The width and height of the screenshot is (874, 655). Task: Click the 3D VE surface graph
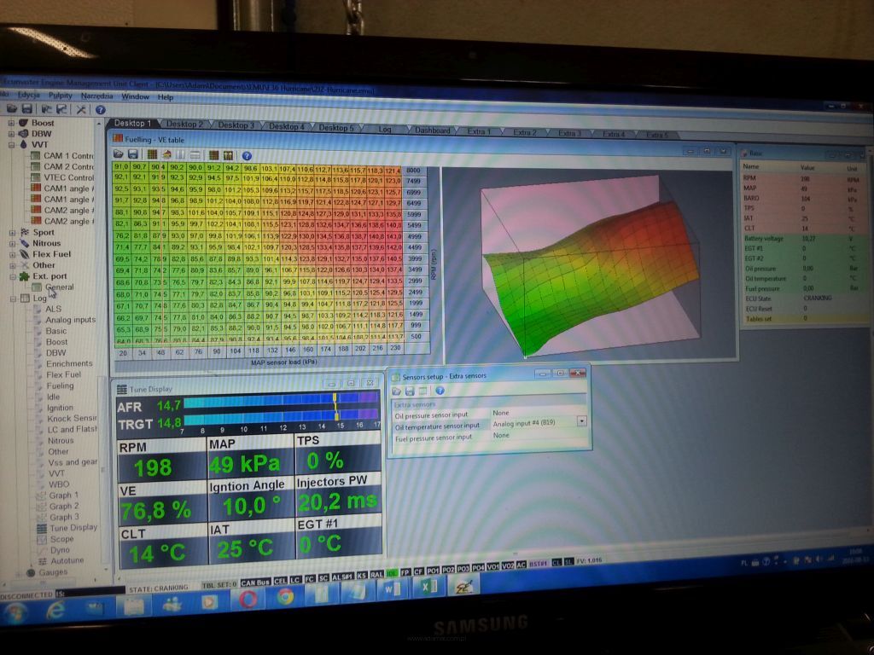point(589,256)
